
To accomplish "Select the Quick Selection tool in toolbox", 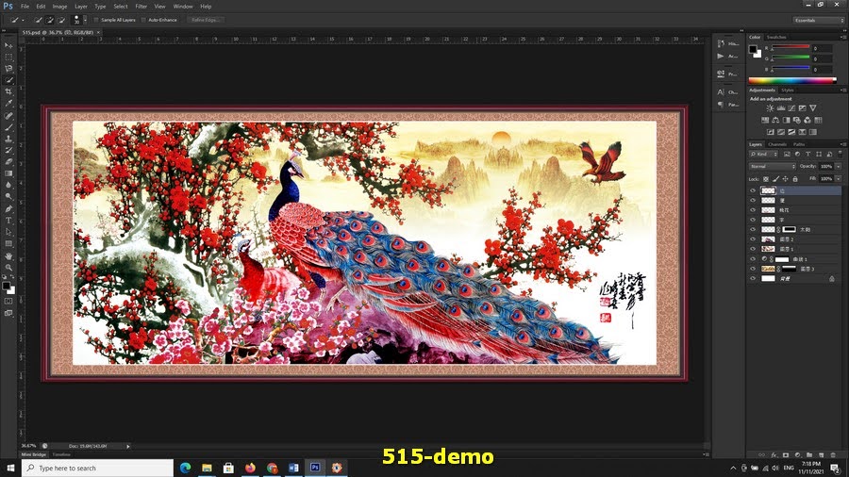I will click(8, 80).
